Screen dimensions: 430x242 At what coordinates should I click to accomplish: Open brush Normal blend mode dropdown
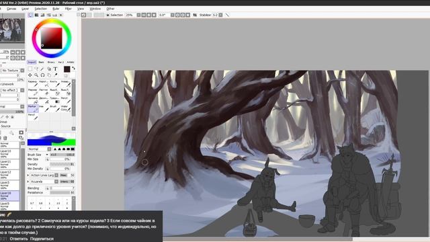(x=49, y=149)
